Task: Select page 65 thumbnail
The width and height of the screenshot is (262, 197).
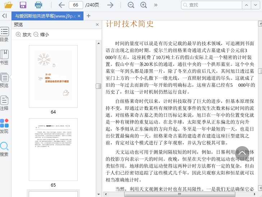Action: (x=53, y=149)
